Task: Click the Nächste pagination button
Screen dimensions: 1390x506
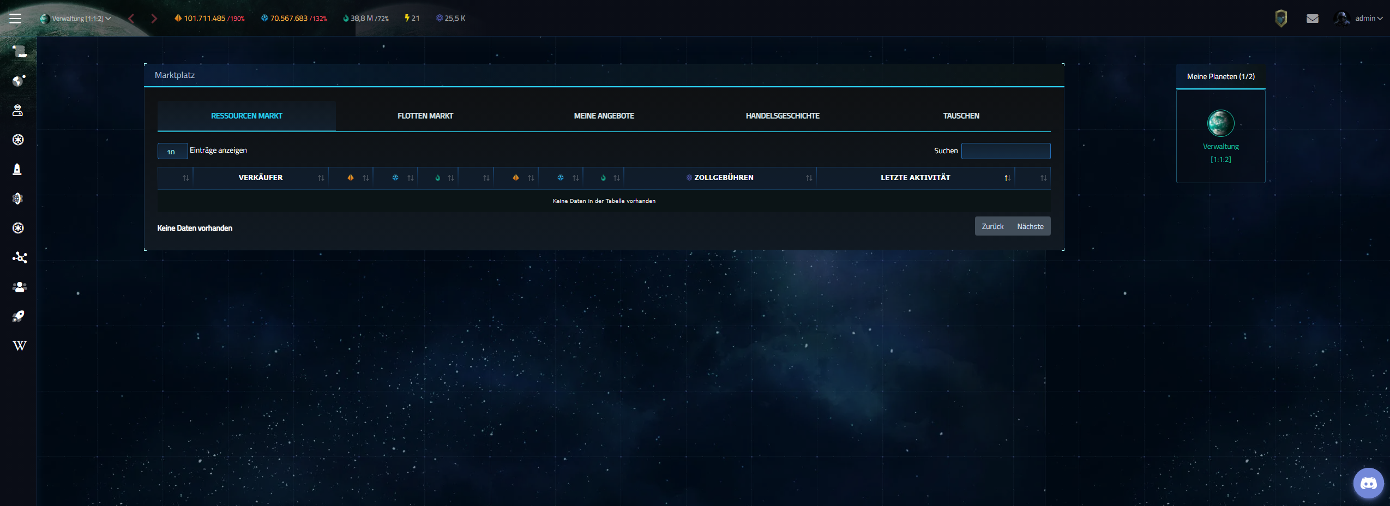Action: (1030, 226)
